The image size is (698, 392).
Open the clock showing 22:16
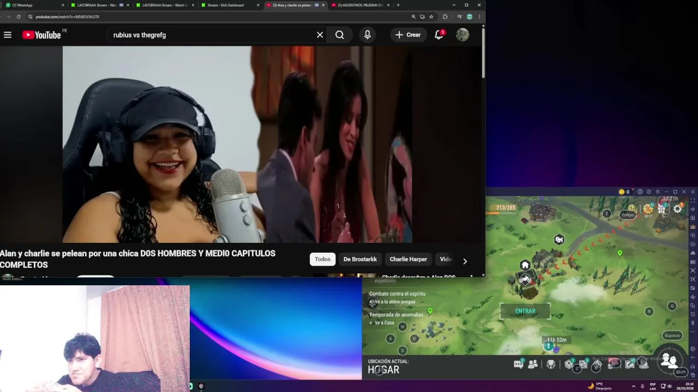coord(685,386)
